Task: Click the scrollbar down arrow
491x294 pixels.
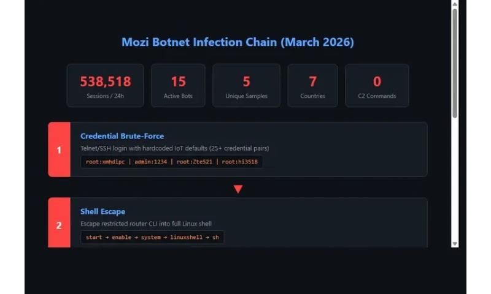Action: [455, 243]
